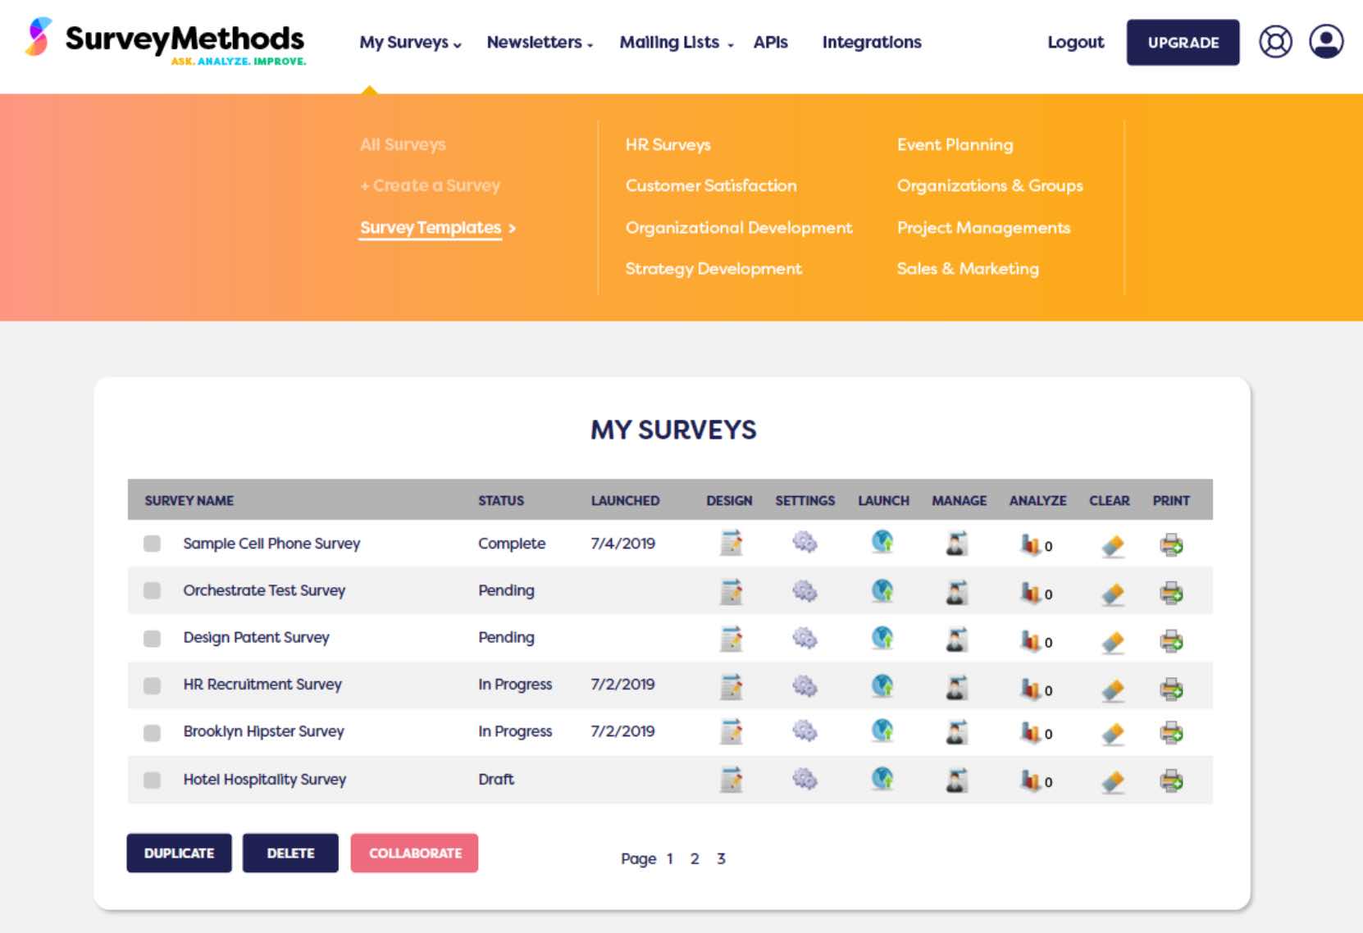1363x933 pixels.
Task: Open design editor for Sample Cell Phone Survey
Action: click(731, 544)
